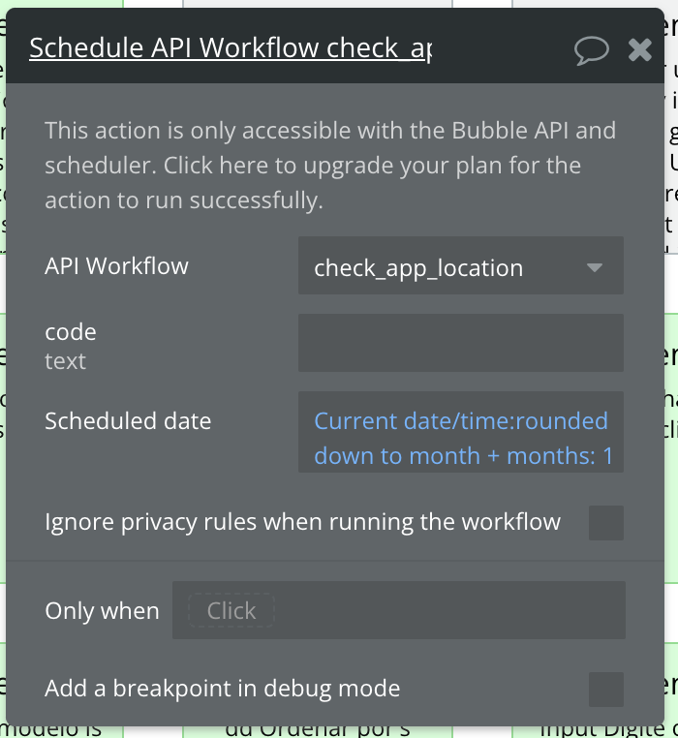This screenshot has height=738, width=678.
Task: Click the upgrade your plan notice text
Action: coord(329,166)
